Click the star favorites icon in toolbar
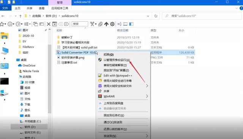243x139 pixels. 2,24
